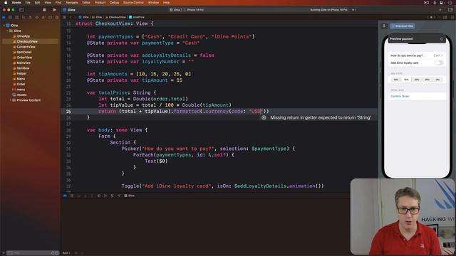This screenshot has width=456, height=256.
Task: Open Auto variables scope selector in debug area
Action: pyautogui.click(x=67, y=253)
